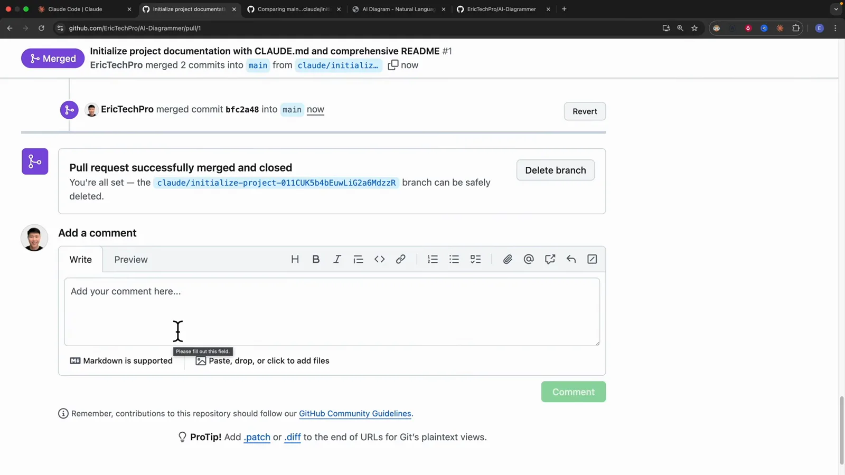This screenshot has width=845, height=475.
Task: Add a link using the chain icon
Action: coord(401,259)
